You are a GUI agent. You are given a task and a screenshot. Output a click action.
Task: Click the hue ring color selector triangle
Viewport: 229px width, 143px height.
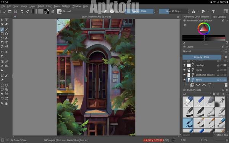coord(204,29)
